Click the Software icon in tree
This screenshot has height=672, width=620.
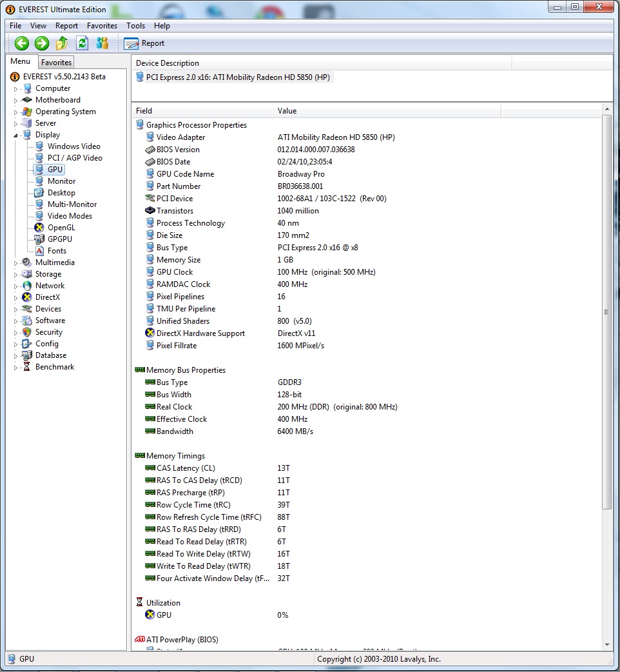27,320
